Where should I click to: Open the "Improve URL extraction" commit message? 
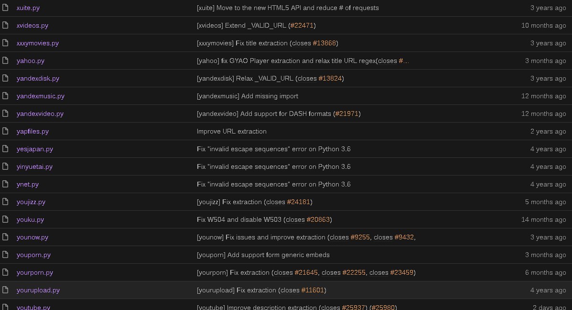tap(231, 131)
